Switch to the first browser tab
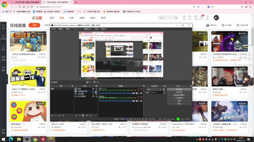 [26, 2]
